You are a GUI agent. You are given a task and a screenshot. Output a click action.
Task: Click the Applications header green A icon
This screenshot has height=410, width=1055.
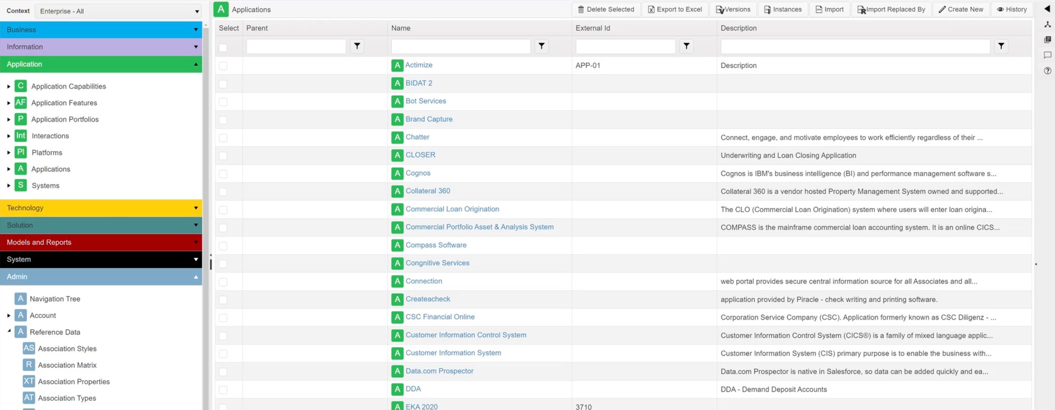221,9
